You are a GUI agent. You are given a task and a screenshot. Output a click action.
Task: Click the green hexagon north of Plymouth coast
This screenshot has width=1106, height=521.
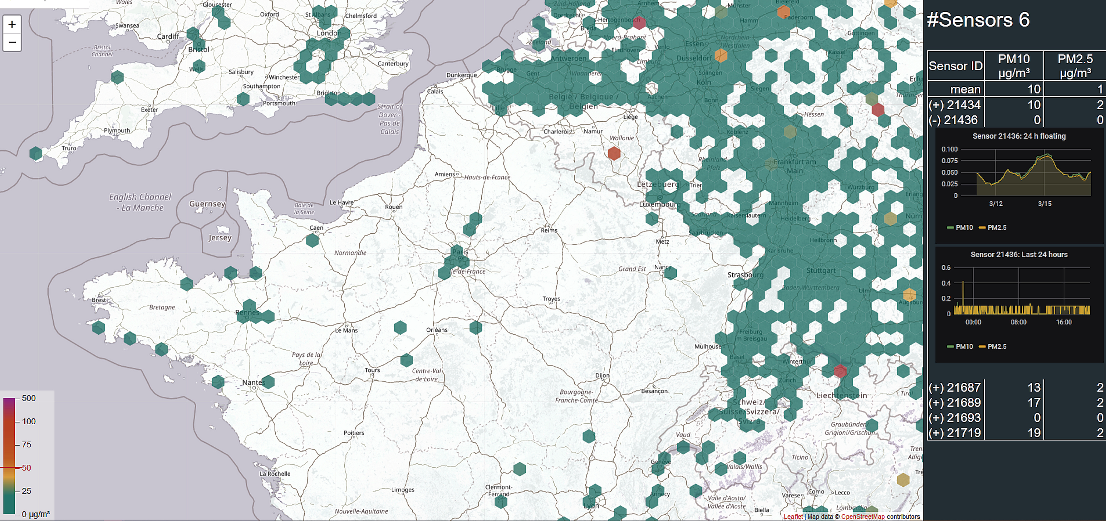coord(117,77)
